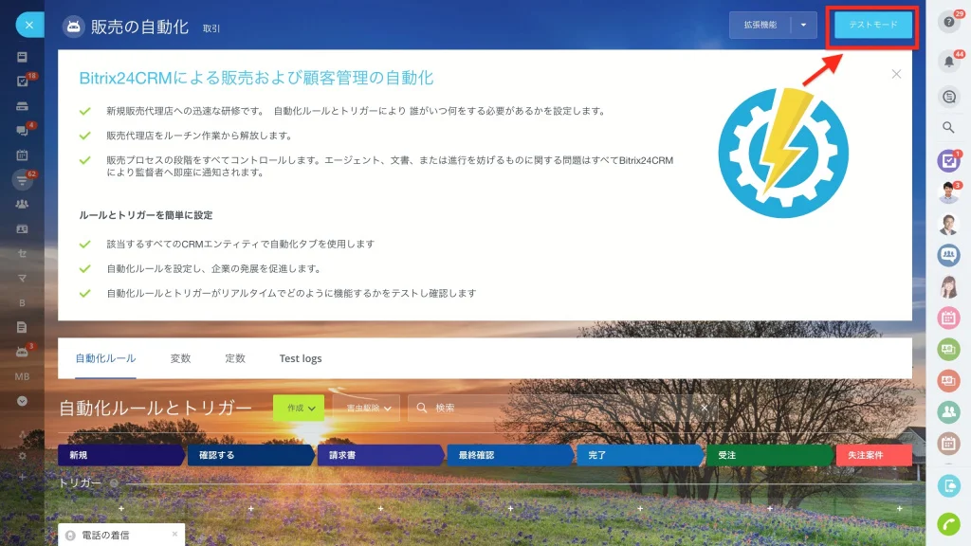The image size is (971, 546).
Task: Open the 拡張機能 dropdown arrow
Action: click(803, 26)
